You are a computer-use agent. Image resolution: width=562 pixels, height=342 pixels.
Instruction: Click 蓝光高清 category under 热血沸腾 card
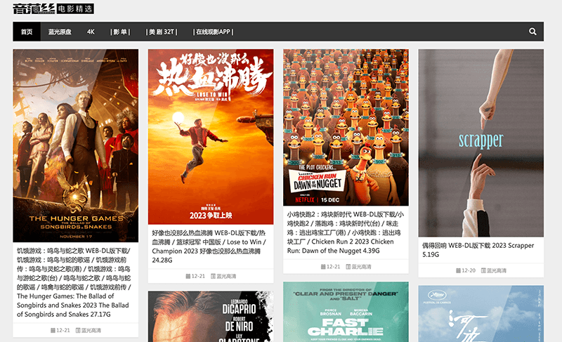tap(223, 276)
